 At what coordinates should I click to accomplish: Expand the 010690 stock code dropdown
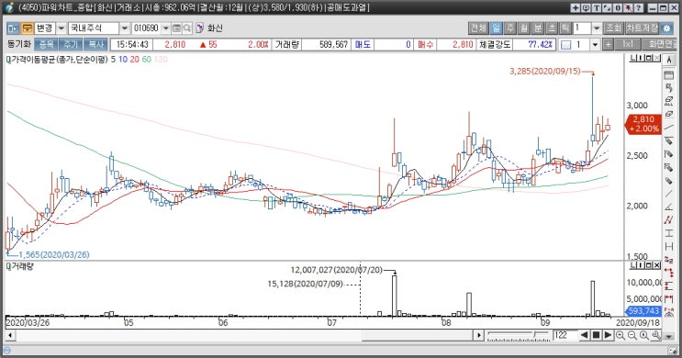pyautogui.click(x=166, y=28)
